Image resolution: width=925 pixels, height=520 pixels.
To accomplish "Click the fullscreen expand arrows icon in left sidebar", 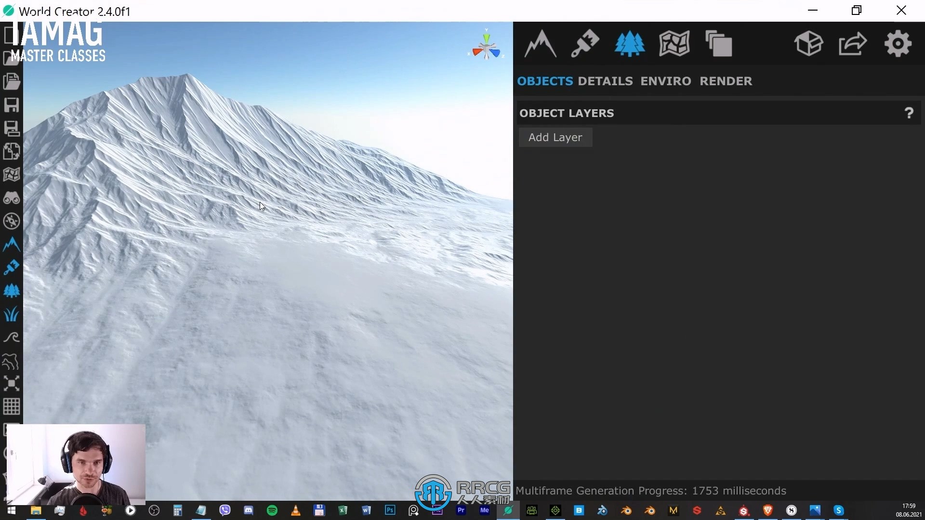I will coord(12,384).
